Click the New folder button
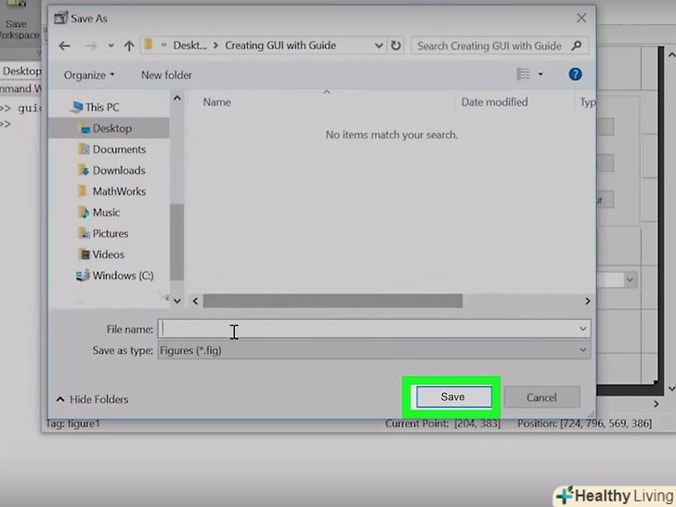The height and width of the screenshot is (507, 676). point(166,75)
